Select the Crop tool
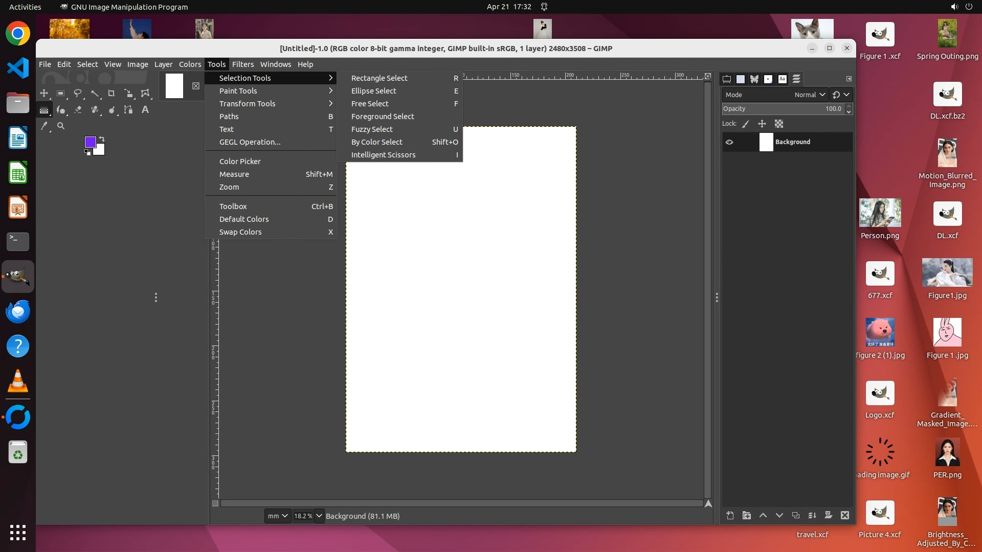The width and height of the screenshot is (982, 552). (111, 94)
